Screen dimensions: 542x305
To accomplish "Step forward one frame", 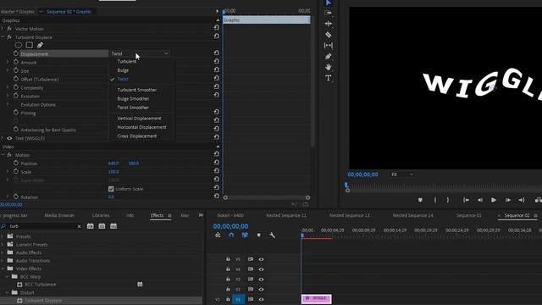I will [x=508, y=200].
